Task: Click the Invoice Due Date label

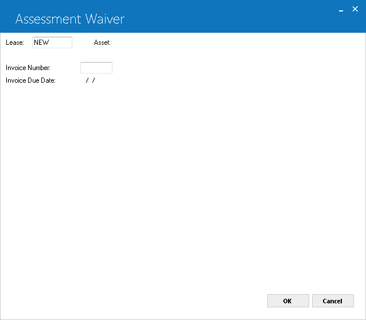Action: [x=30, y=80]
